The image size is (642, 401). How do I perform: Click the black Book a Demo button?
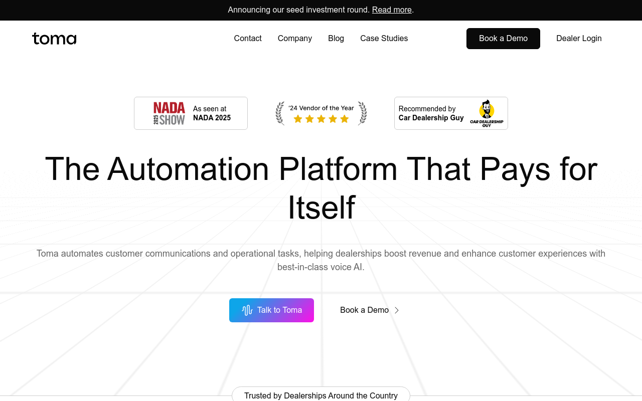pos(503,39)
